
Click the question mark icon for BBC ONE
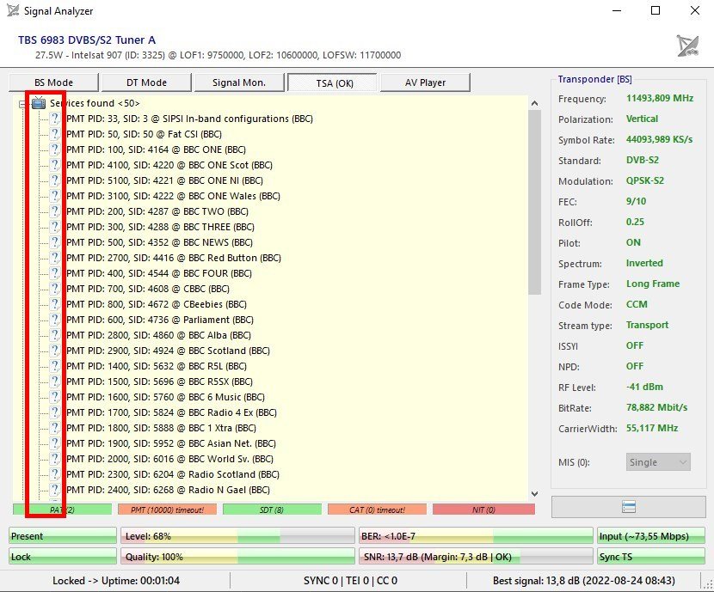click(x=55, y=150)
